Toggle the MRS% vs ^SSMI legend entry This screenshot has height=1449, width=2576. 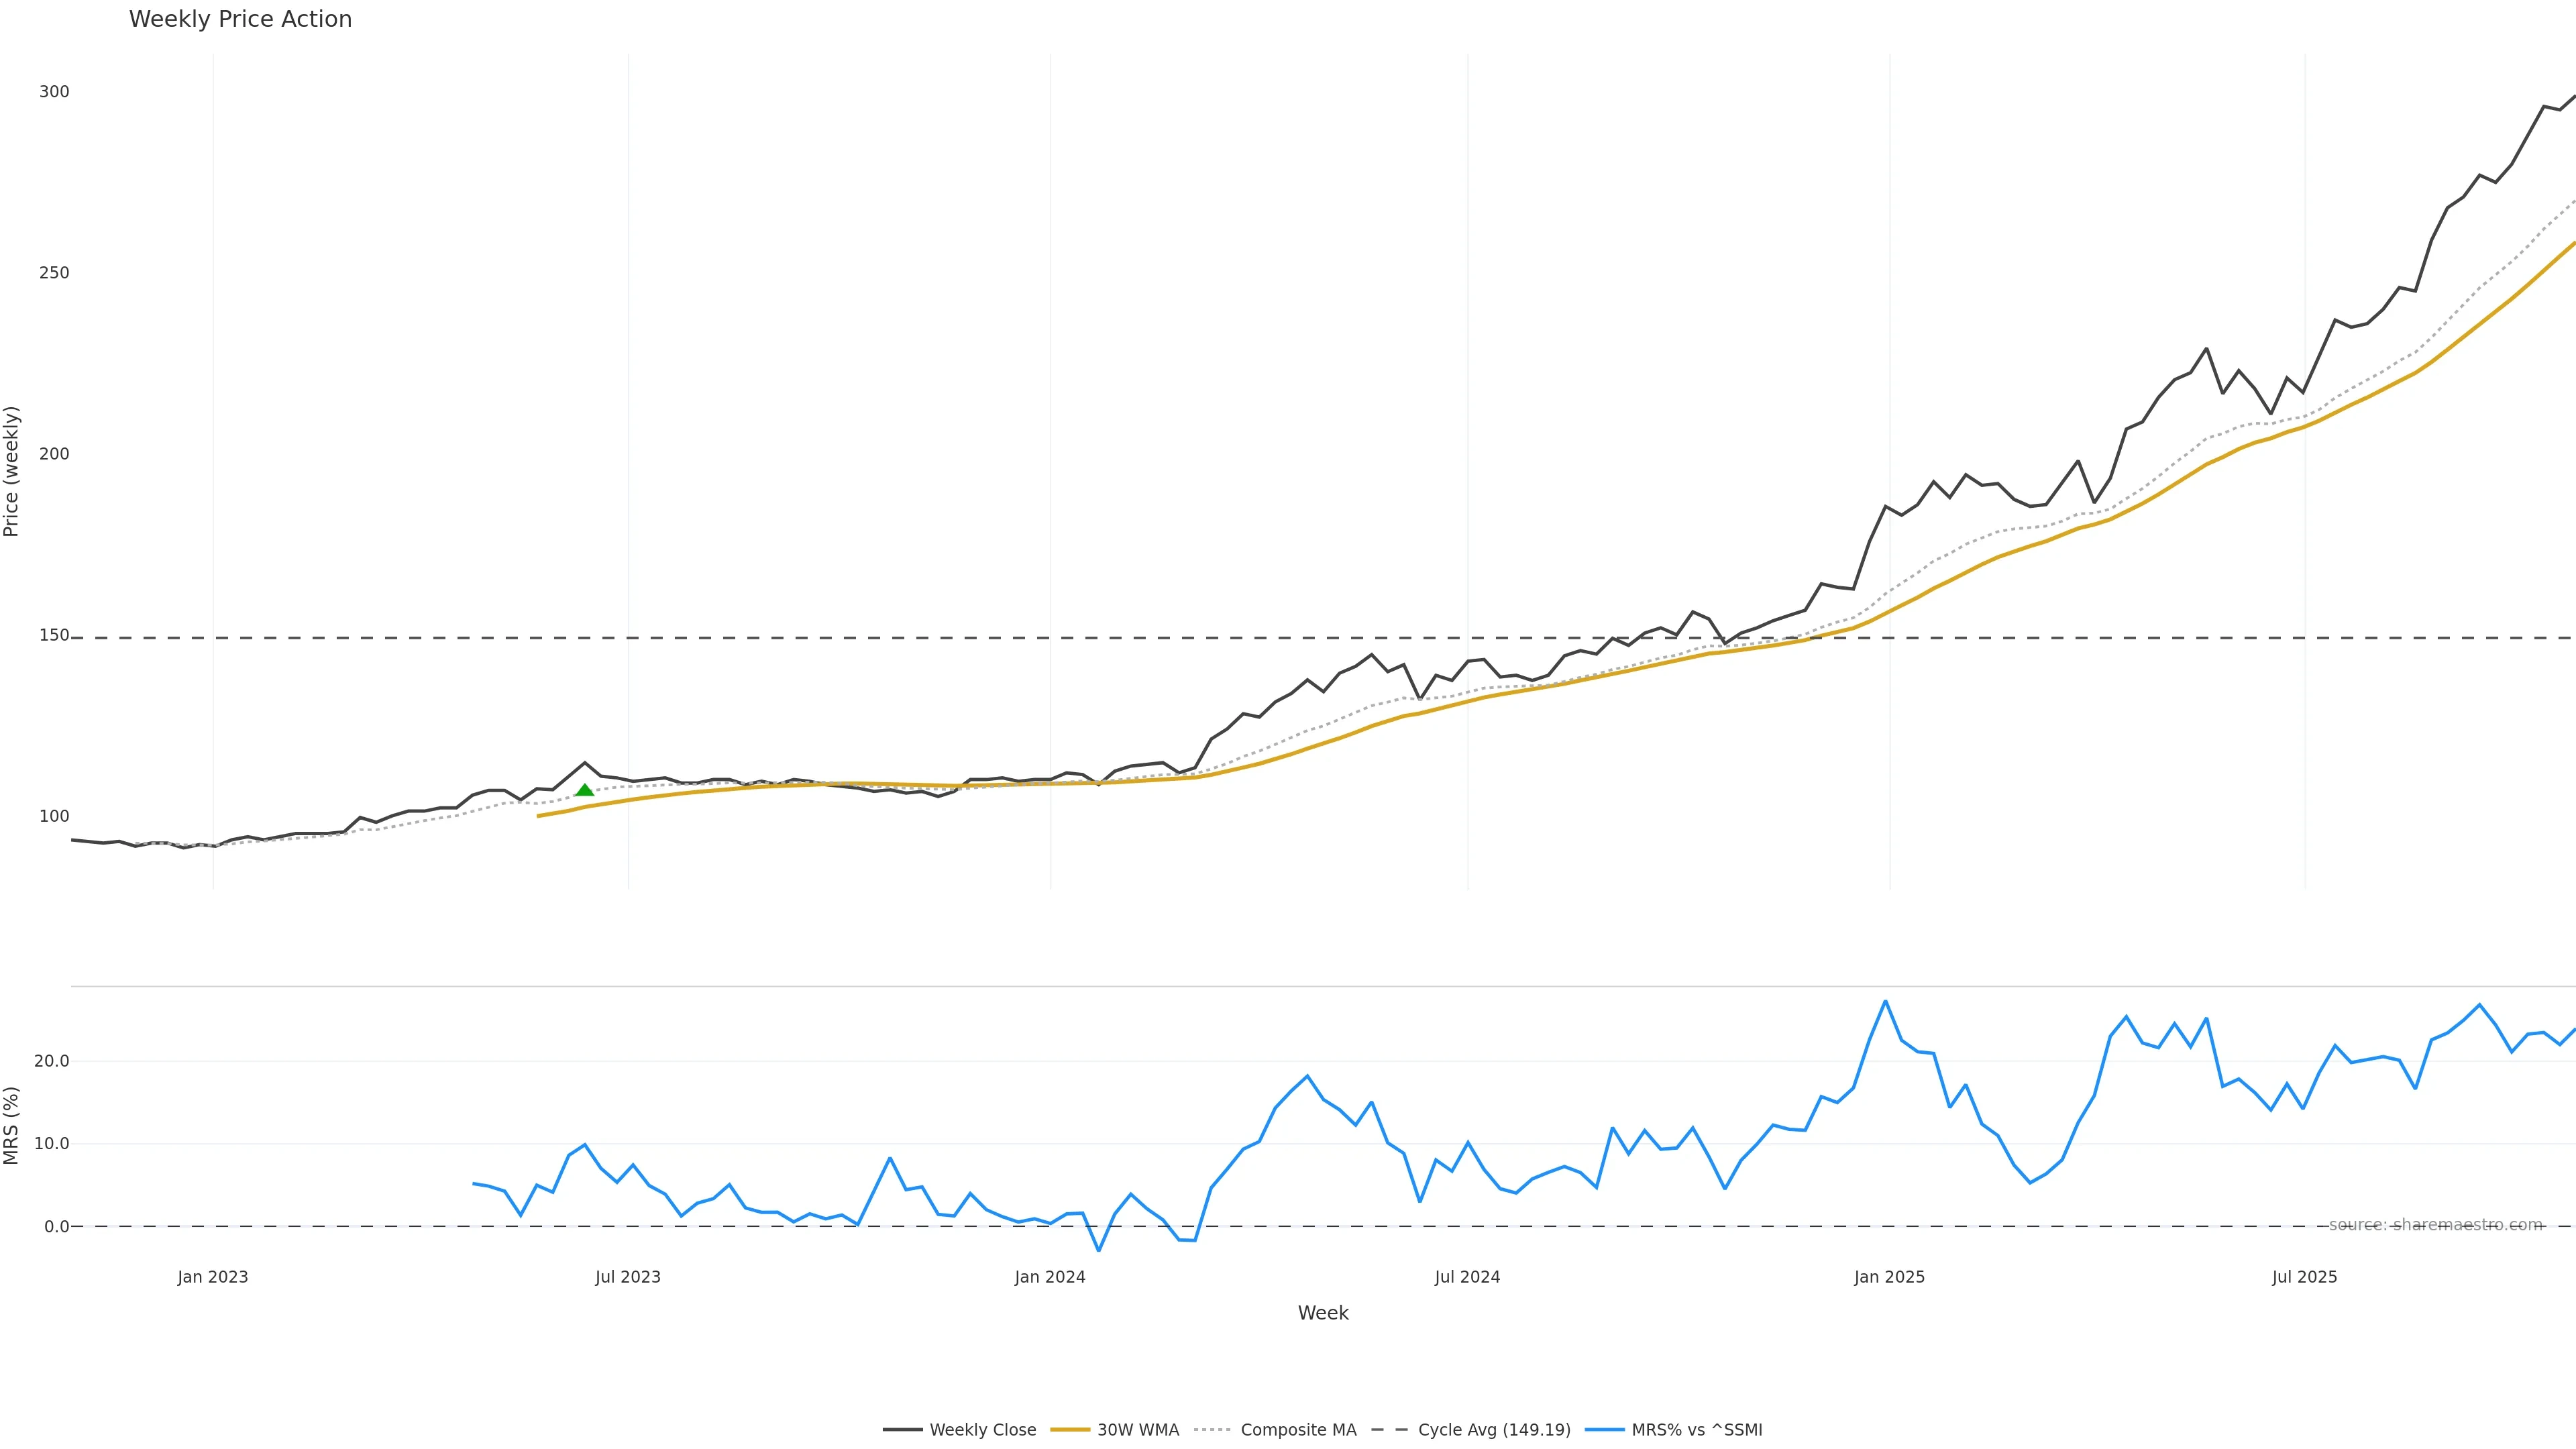1696,1430
